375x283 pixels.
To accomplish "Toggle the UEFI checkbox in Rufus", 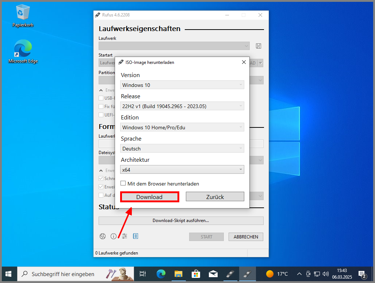I will (x=101, y=115).
